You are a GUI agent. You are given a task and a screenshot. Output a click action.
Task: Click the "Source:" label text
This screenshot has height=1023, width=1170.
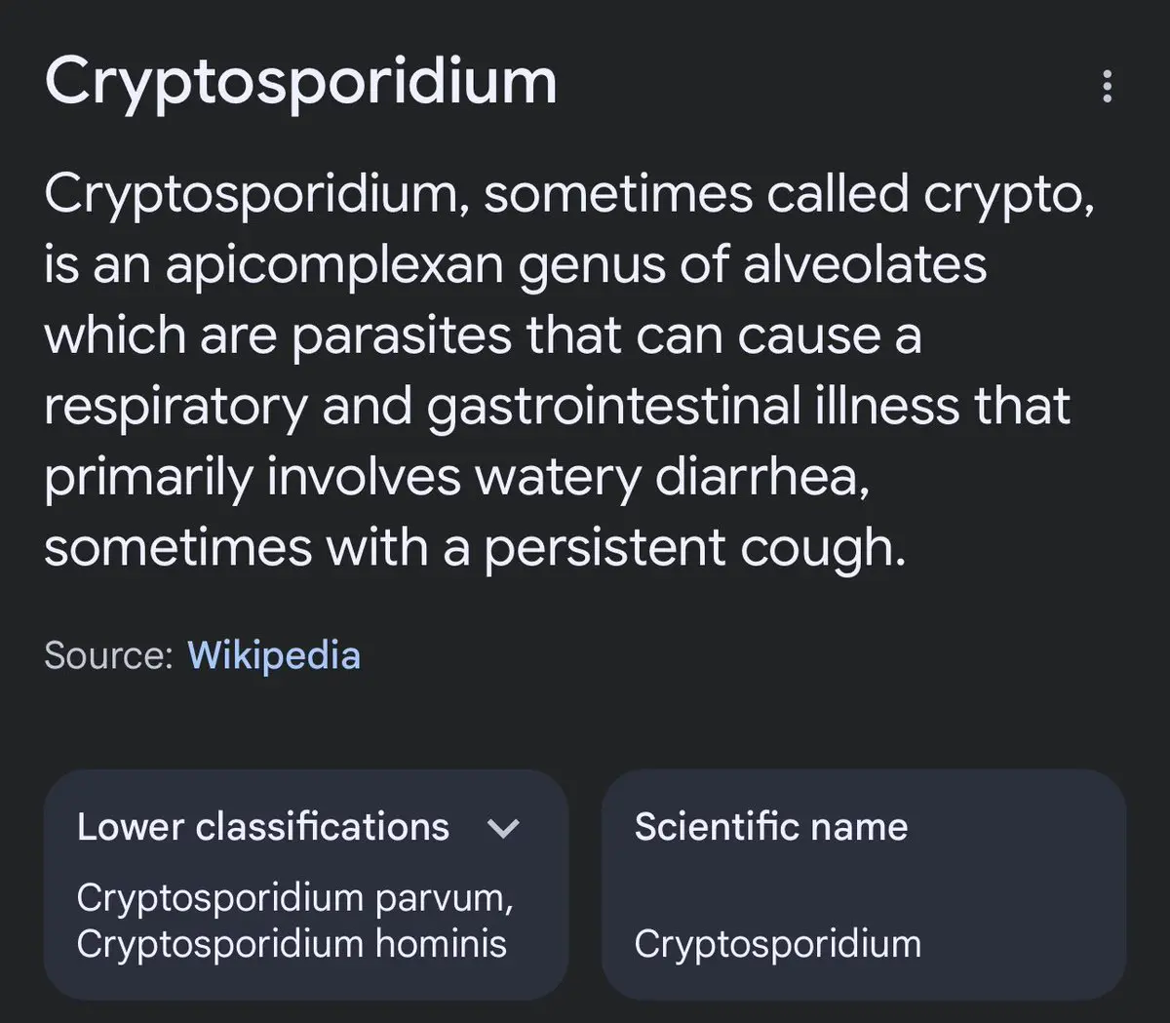[109, 655]
